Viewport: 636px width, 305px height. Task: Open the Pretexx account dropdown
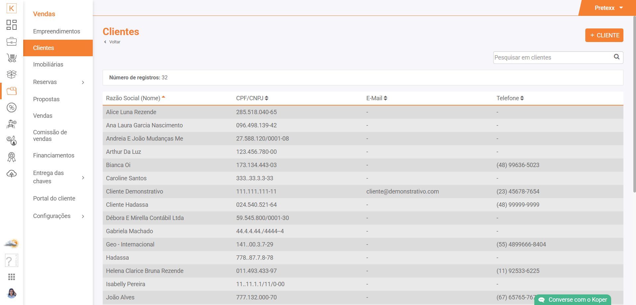(x=609, y=8)
